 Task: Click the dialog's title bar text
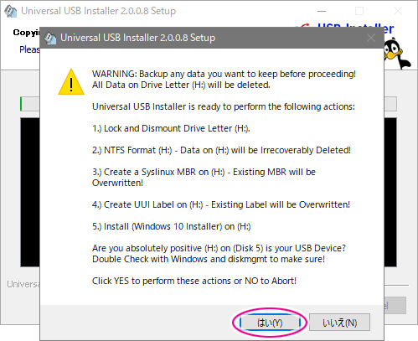[x=137, y=38]
